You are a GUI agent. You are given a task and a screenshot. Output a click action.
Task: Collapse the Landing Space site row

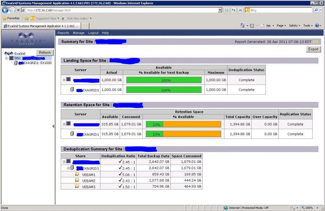tap(64, 80)
